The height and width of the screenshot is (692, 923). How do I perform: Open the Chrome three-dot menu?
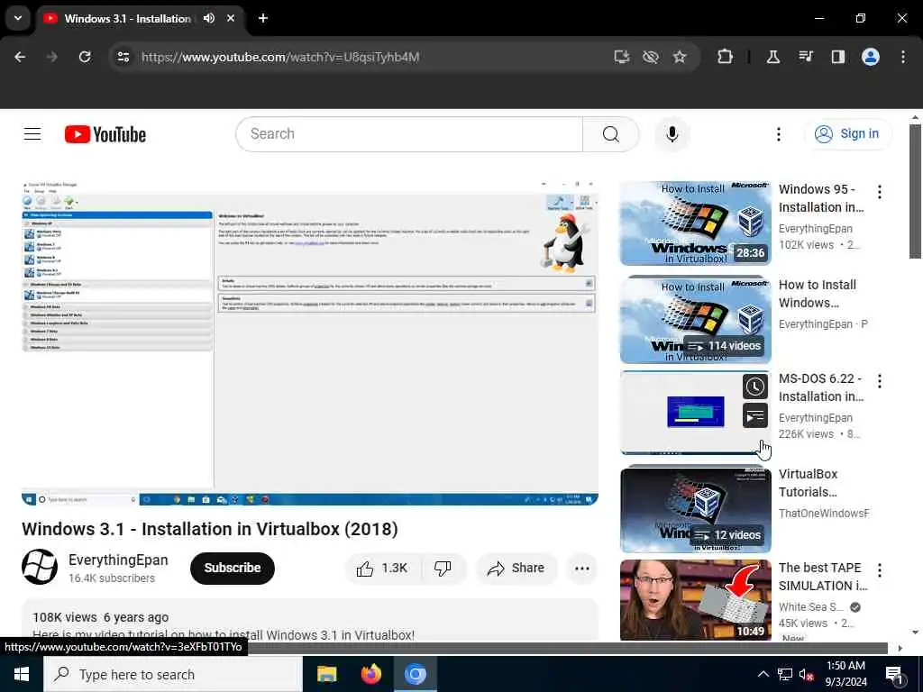pyautogui.click(x=903, y=57)
